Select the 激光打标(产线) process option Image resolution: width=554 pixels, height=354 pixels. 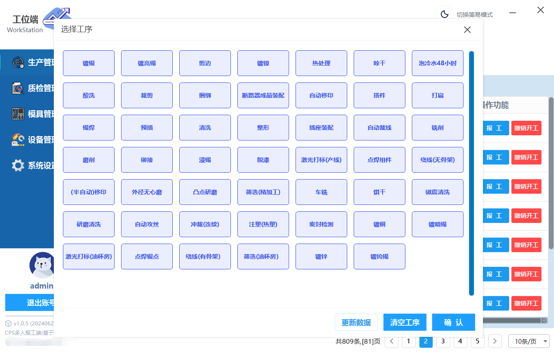(321, 160)
